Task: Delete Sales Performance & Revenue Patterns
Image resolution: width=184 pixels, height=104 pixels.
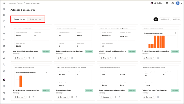Action: pyautogui.click(x=119, y=97)
